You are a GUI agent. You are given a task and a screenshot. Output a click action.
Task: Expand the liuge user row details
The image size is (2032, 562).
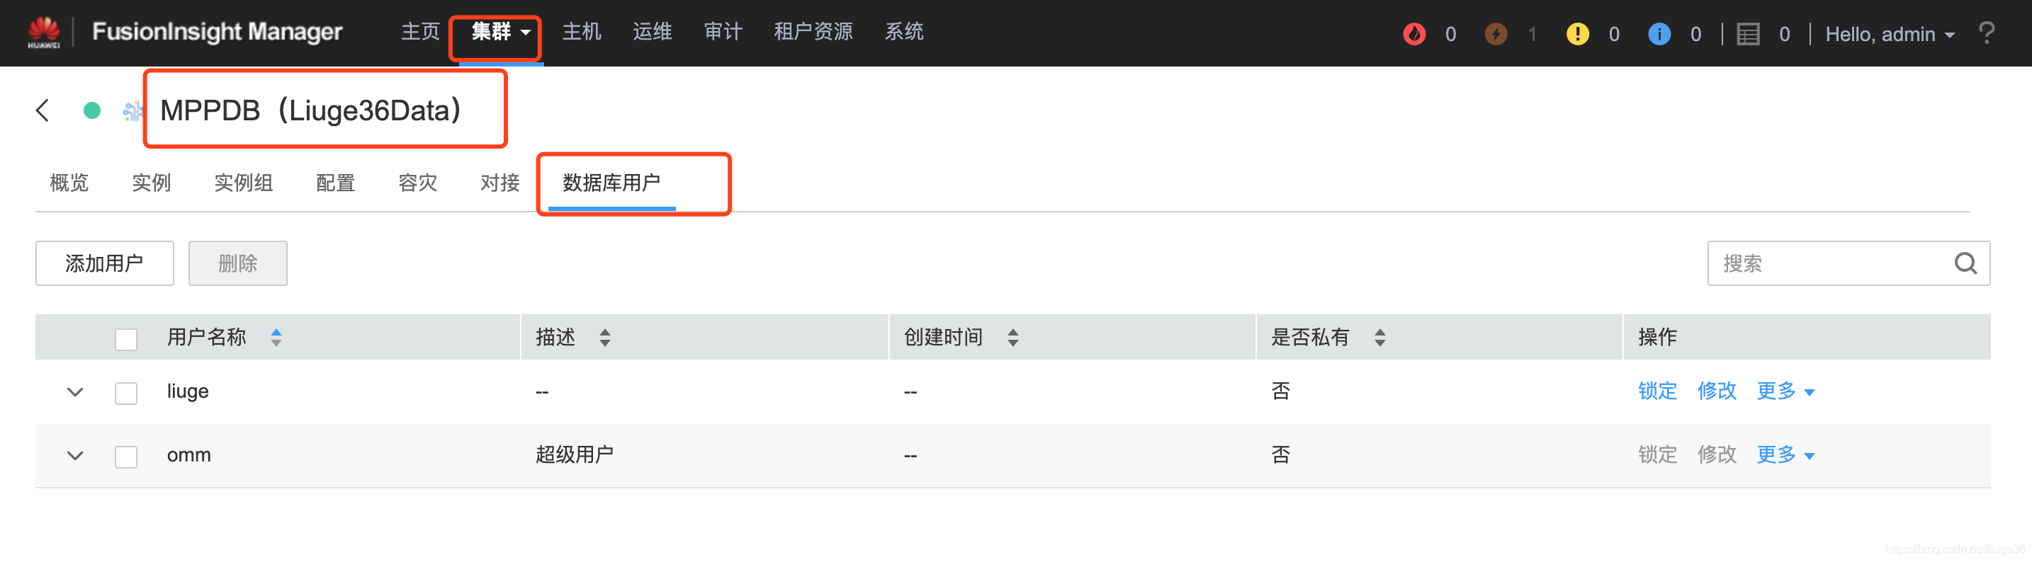click(74, 391)
